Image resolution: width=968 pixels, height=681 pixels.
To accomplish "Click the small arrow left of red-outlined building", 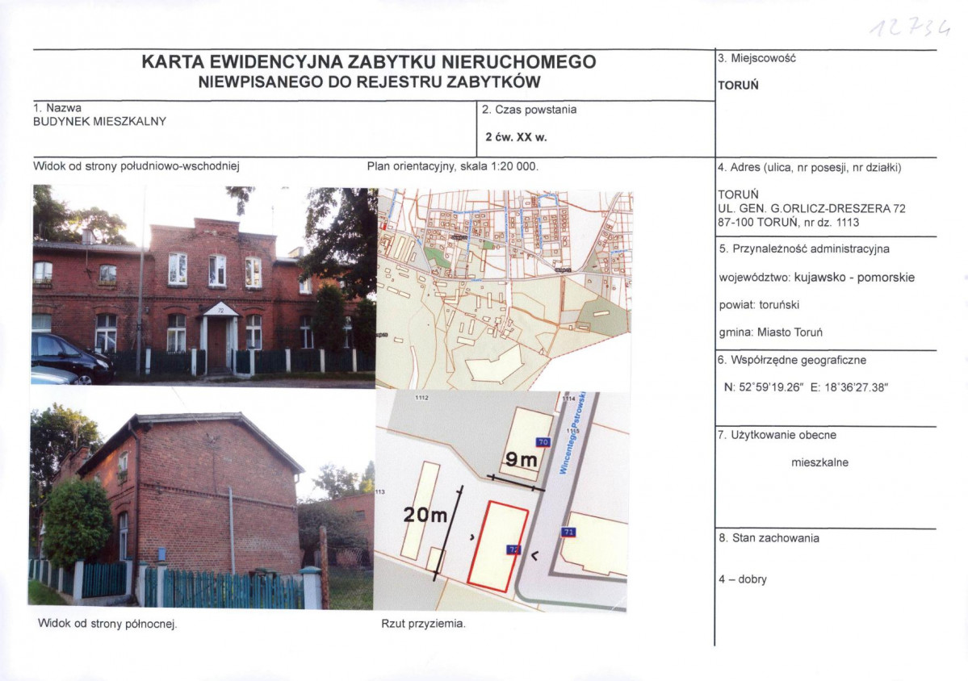I will coord(470,535).
